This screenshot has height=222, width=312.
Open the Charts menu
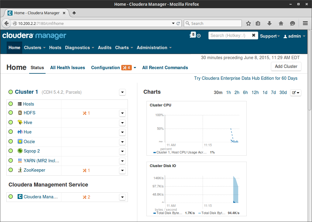[x=124, y=48]
